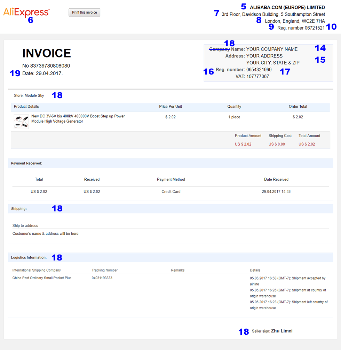Click the Credit Card payment method text

click(171, 192)
